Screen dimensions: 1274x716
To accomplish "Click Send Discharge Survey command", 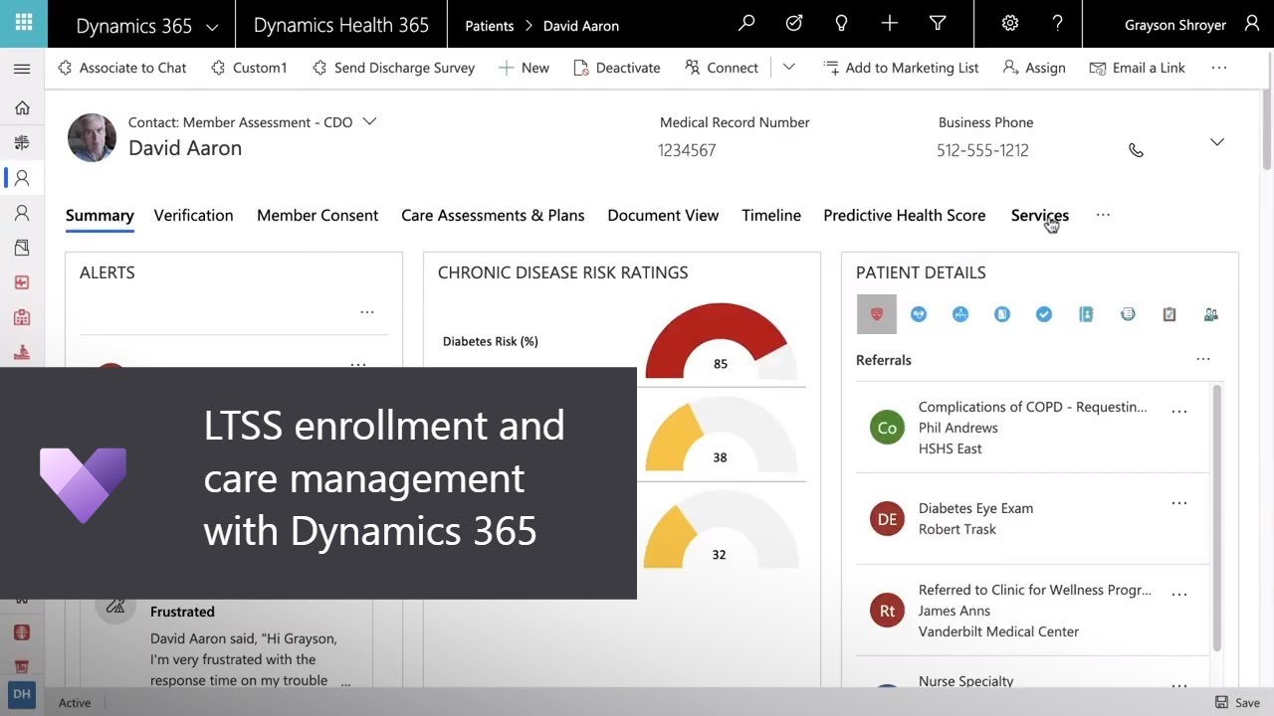I will point(393,68).
